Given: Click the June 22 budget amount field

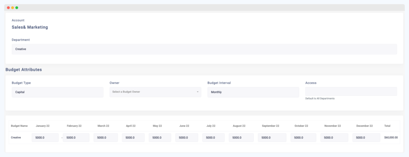Looking at the screenshot, I should coord(187,138).
